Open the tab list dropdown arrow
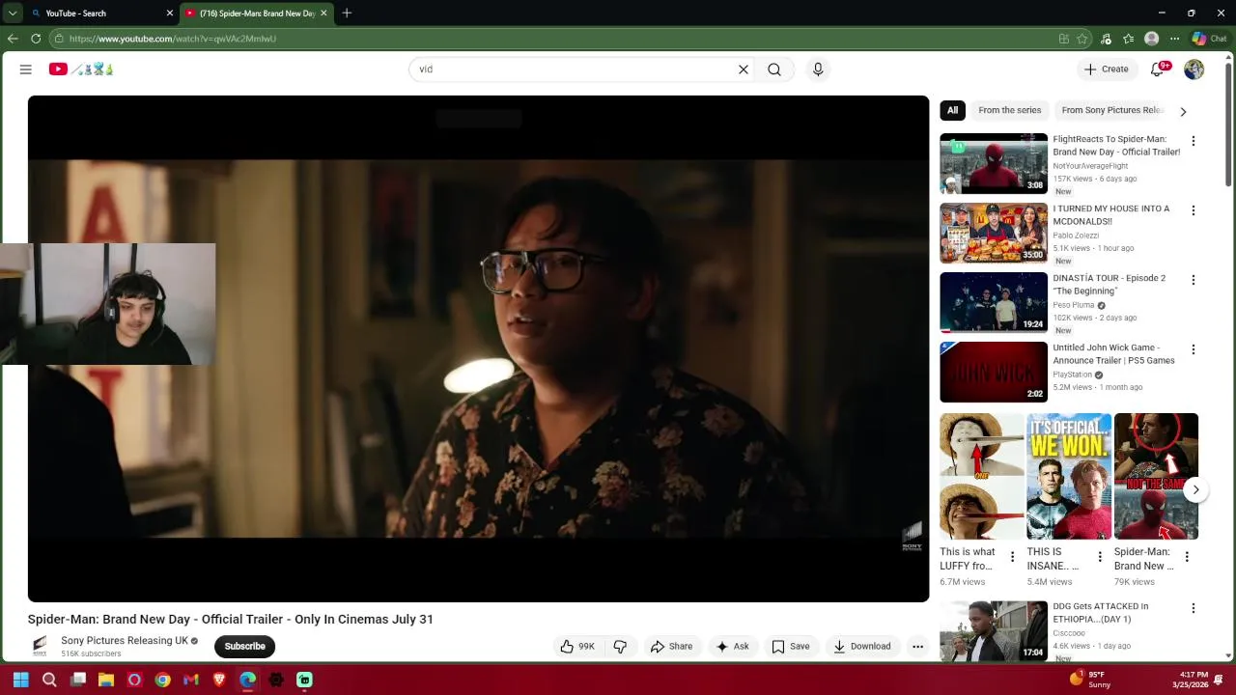1236x695 pixels. click(12, 14)
